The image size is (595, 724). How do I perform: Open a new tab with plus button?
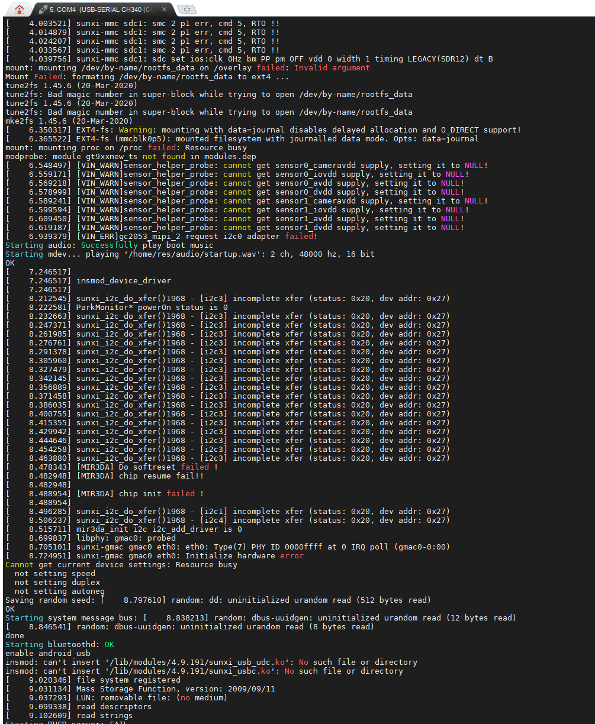click(187, 9)
